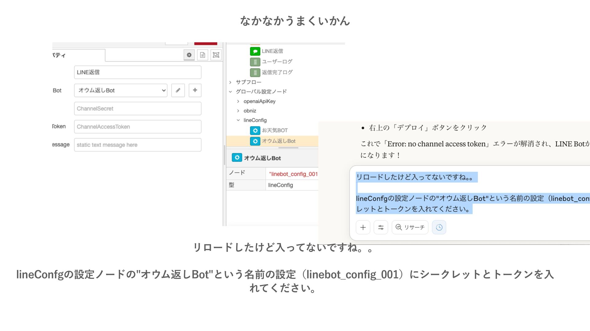
Task: Open the node appearance settings tab
Action: tap(216, 55)
